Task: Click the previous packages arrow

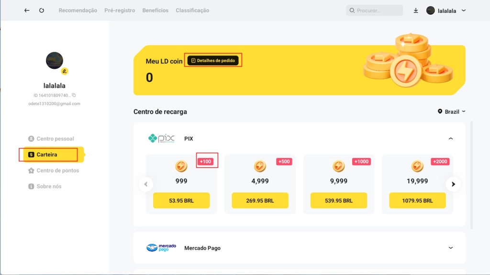Action: point(146,184)
